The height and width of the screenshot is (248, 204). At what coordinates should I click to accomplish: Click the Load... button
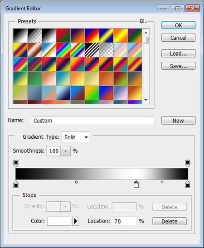pos(178,53)
